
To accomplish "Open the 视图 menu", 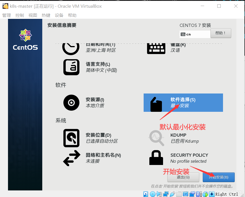I will (x=33, y=15).
